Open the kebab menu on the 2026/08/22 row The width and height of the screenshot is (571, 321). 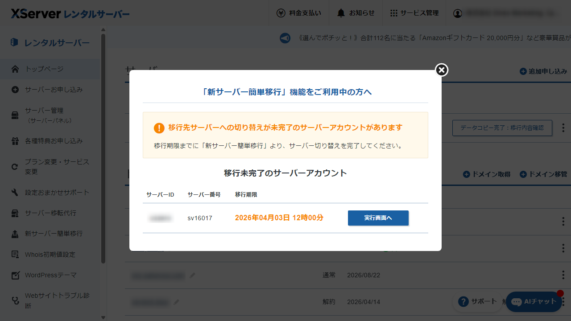pos(563,276)
